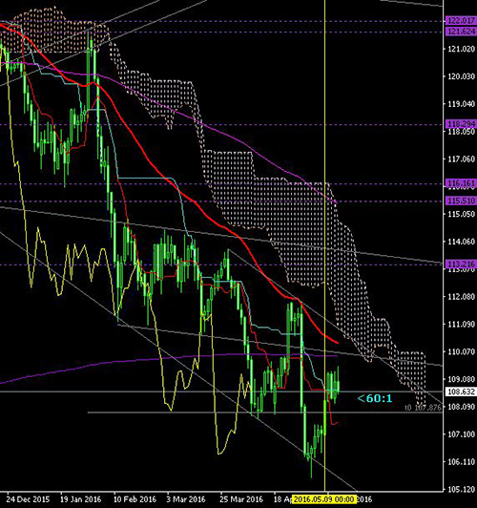The height and width of the screenshot is (508, 477).
Task: Click the 107.100 price axis label
Action: 461,434
